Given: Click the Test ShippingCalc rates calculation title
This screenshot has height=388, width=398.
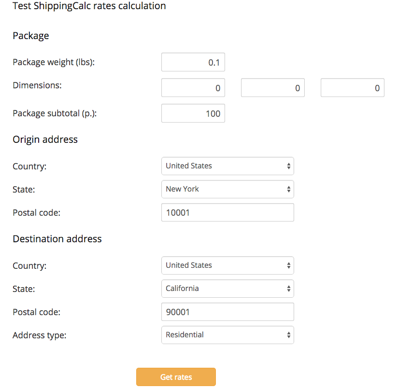Looking at the screenshot, I should point(89,6).
